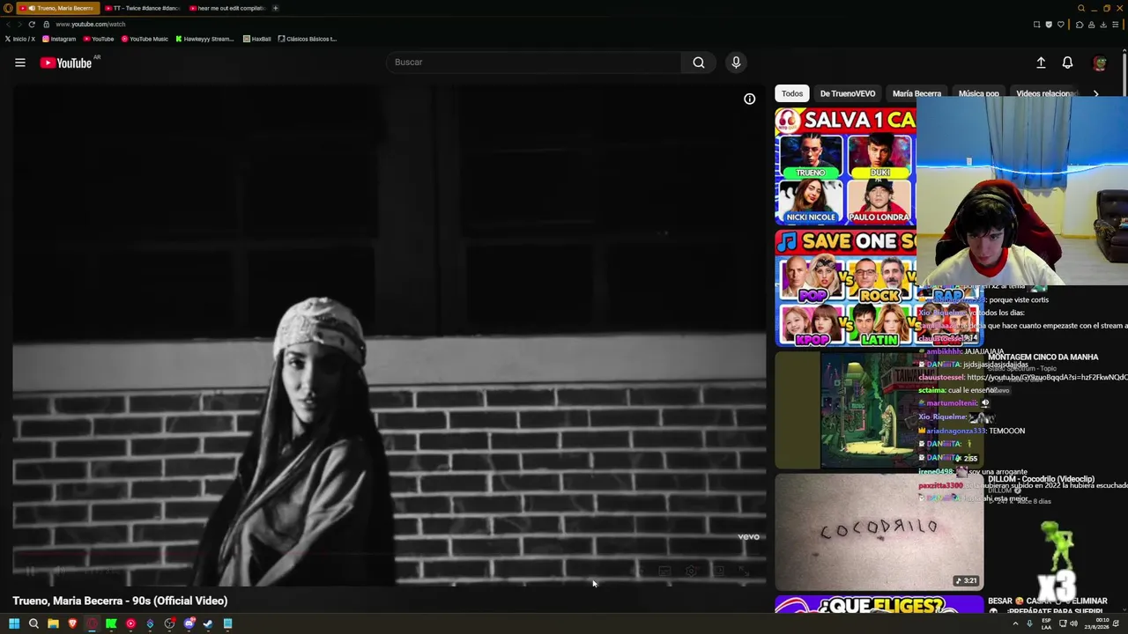The width and height of the screenshot is (1128, 634).
Task: Open the Cocodrilo videoclip thumbnail
Action: [x=879, y=532]
